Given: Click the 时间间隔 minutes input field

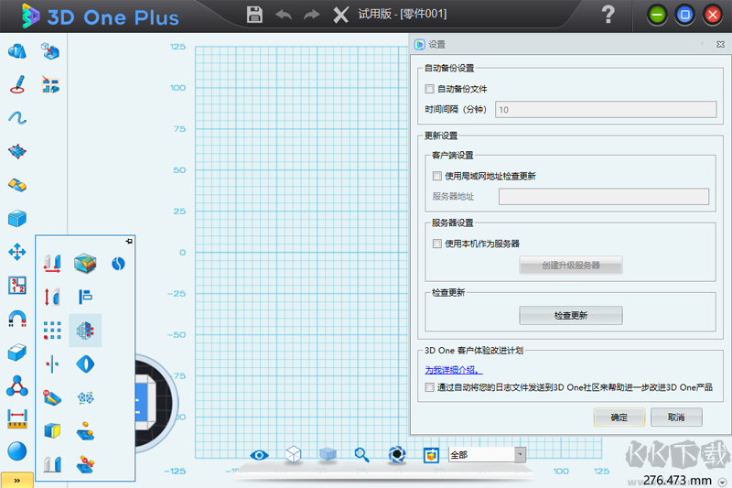Looking at the screenshot, I should coord(605,109).
